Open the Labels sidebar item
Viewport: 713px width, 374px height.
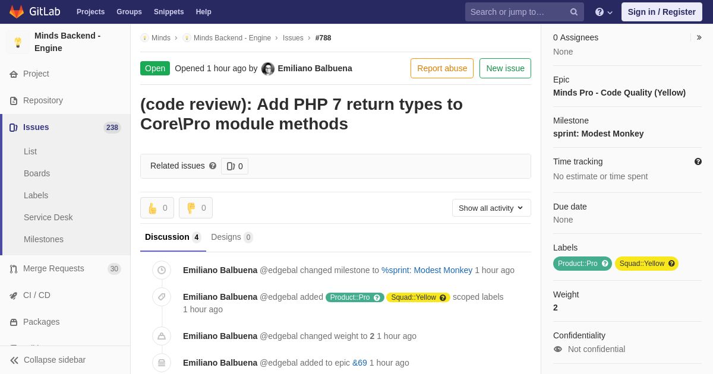click(36, 195)
